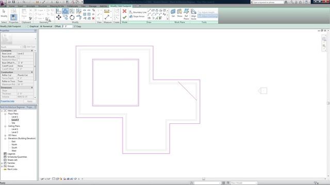
Task: Select Schedules/Quantities in Project Browser
Action: pos(17,157)
